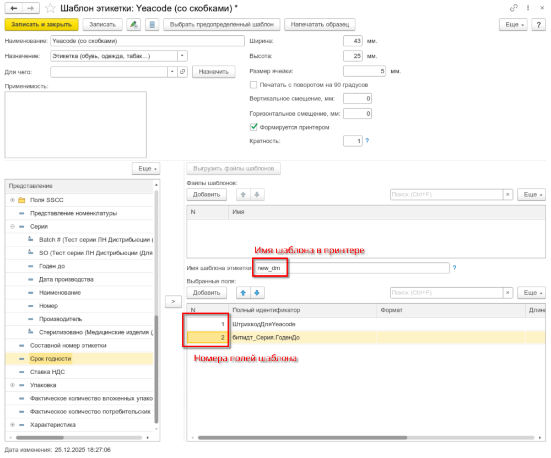
Task: Enable Печатать с поворотом на 90 градусов
Action: click(x=253, y=85)
